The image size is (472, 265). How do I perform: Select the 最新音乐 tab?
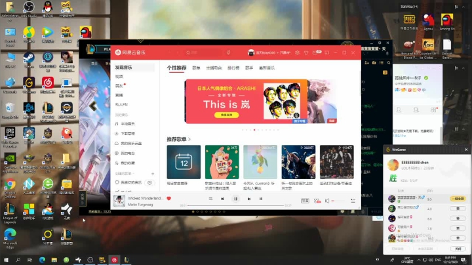click(267, 68)
